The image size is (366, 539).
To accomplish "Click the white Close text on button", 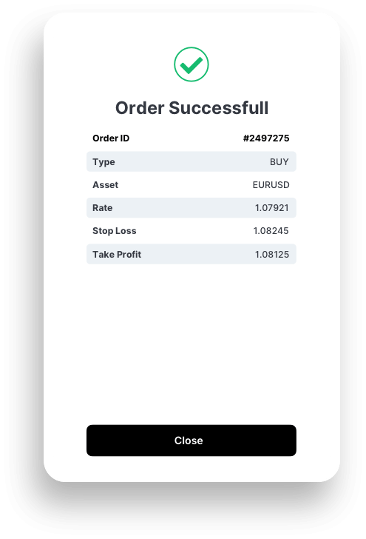I will (x=189, y=441).
